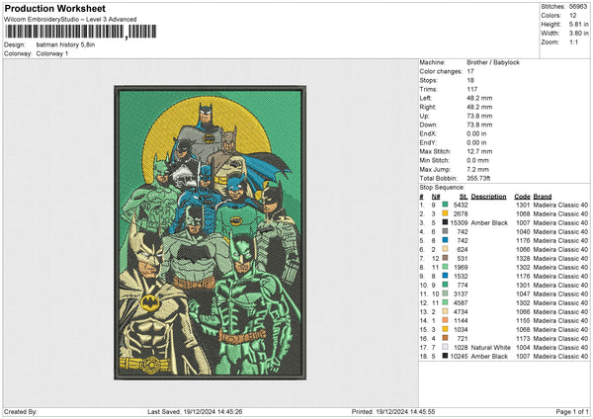This screenshot has width=593, height=419.
Task: Click the Min Stitch value '0.0 mm'
Action: (478, 160)
